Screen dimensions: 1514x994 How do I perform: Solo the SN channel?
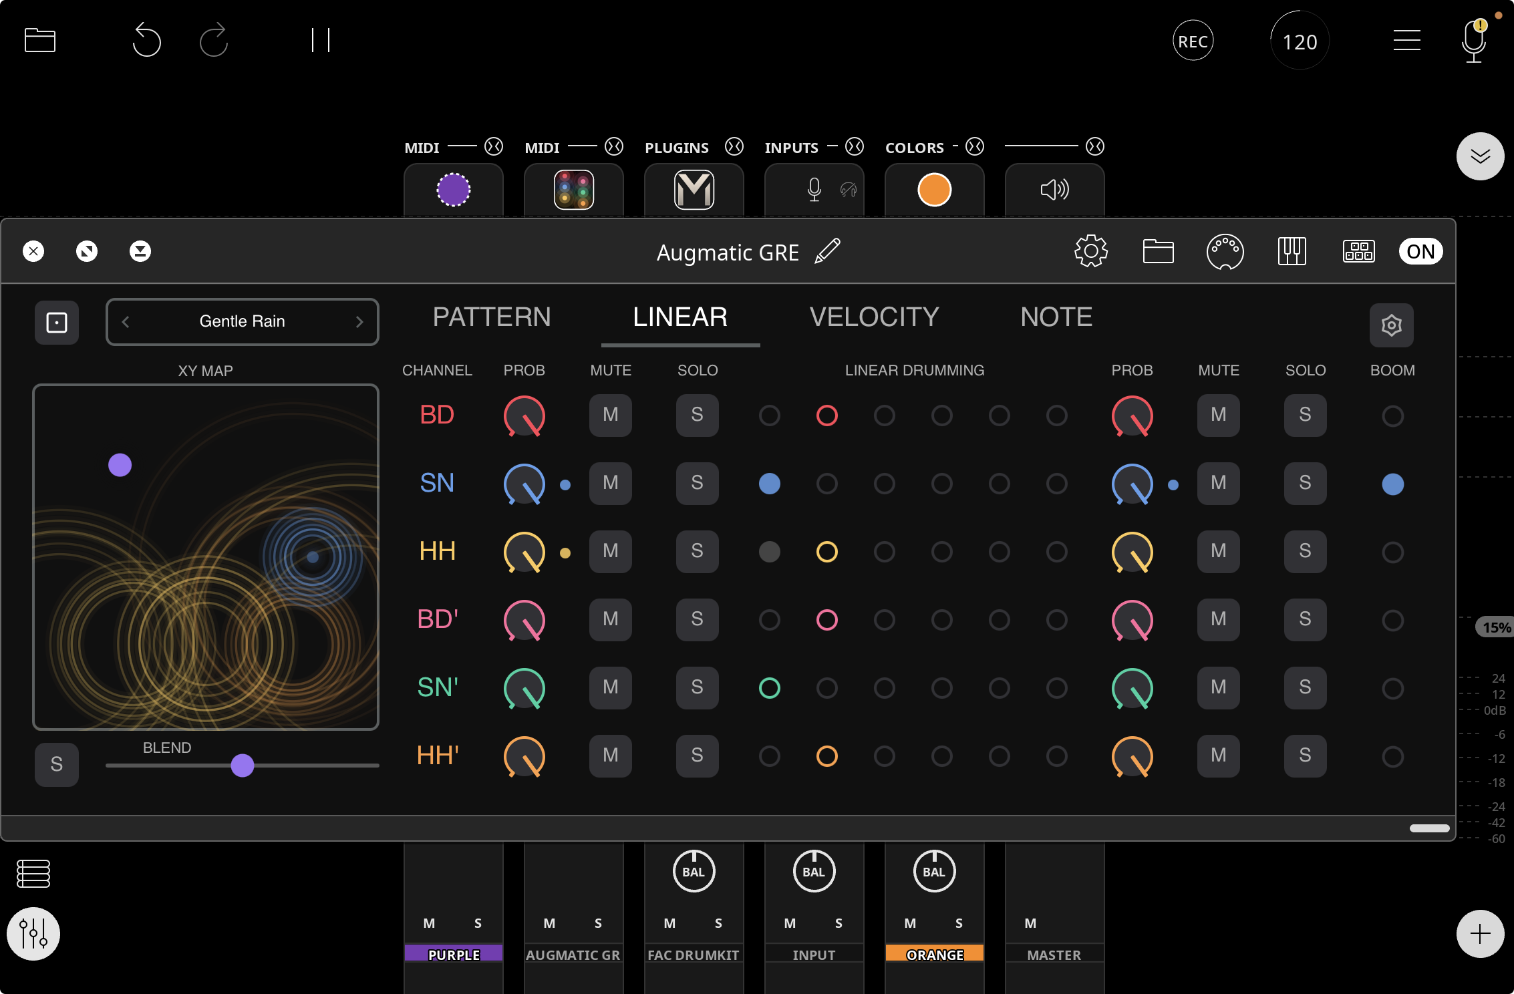pos(697,484)
